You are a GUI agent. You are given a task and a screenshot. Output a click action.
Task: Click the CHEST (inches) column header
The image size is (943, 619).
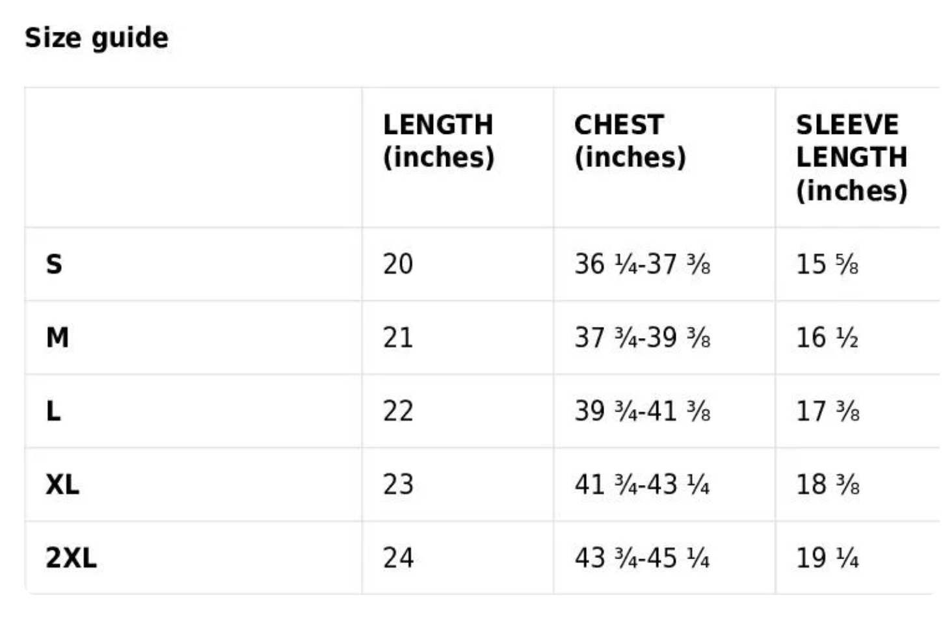(629, 141)
